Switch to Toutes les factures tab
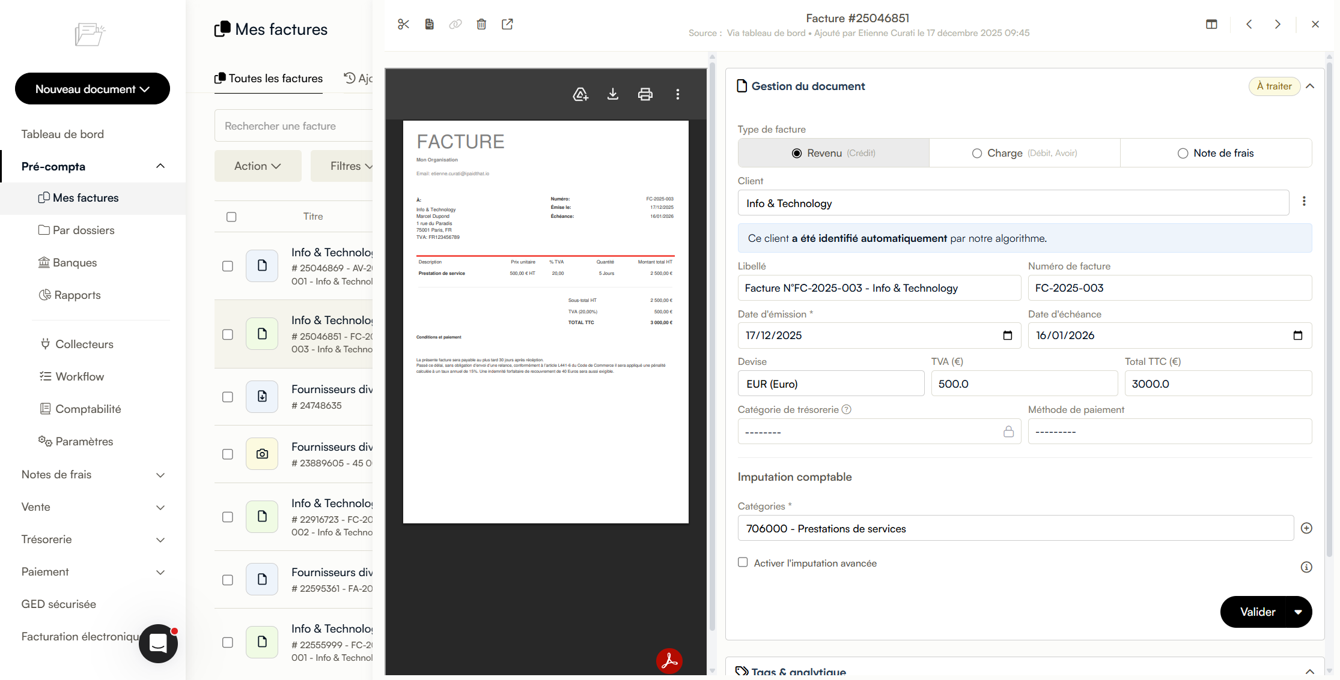 [x=269, y=79]
